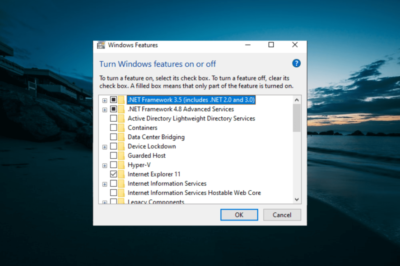Expand .NET Framework 4.8 Advanced Services node

point(105,110)
